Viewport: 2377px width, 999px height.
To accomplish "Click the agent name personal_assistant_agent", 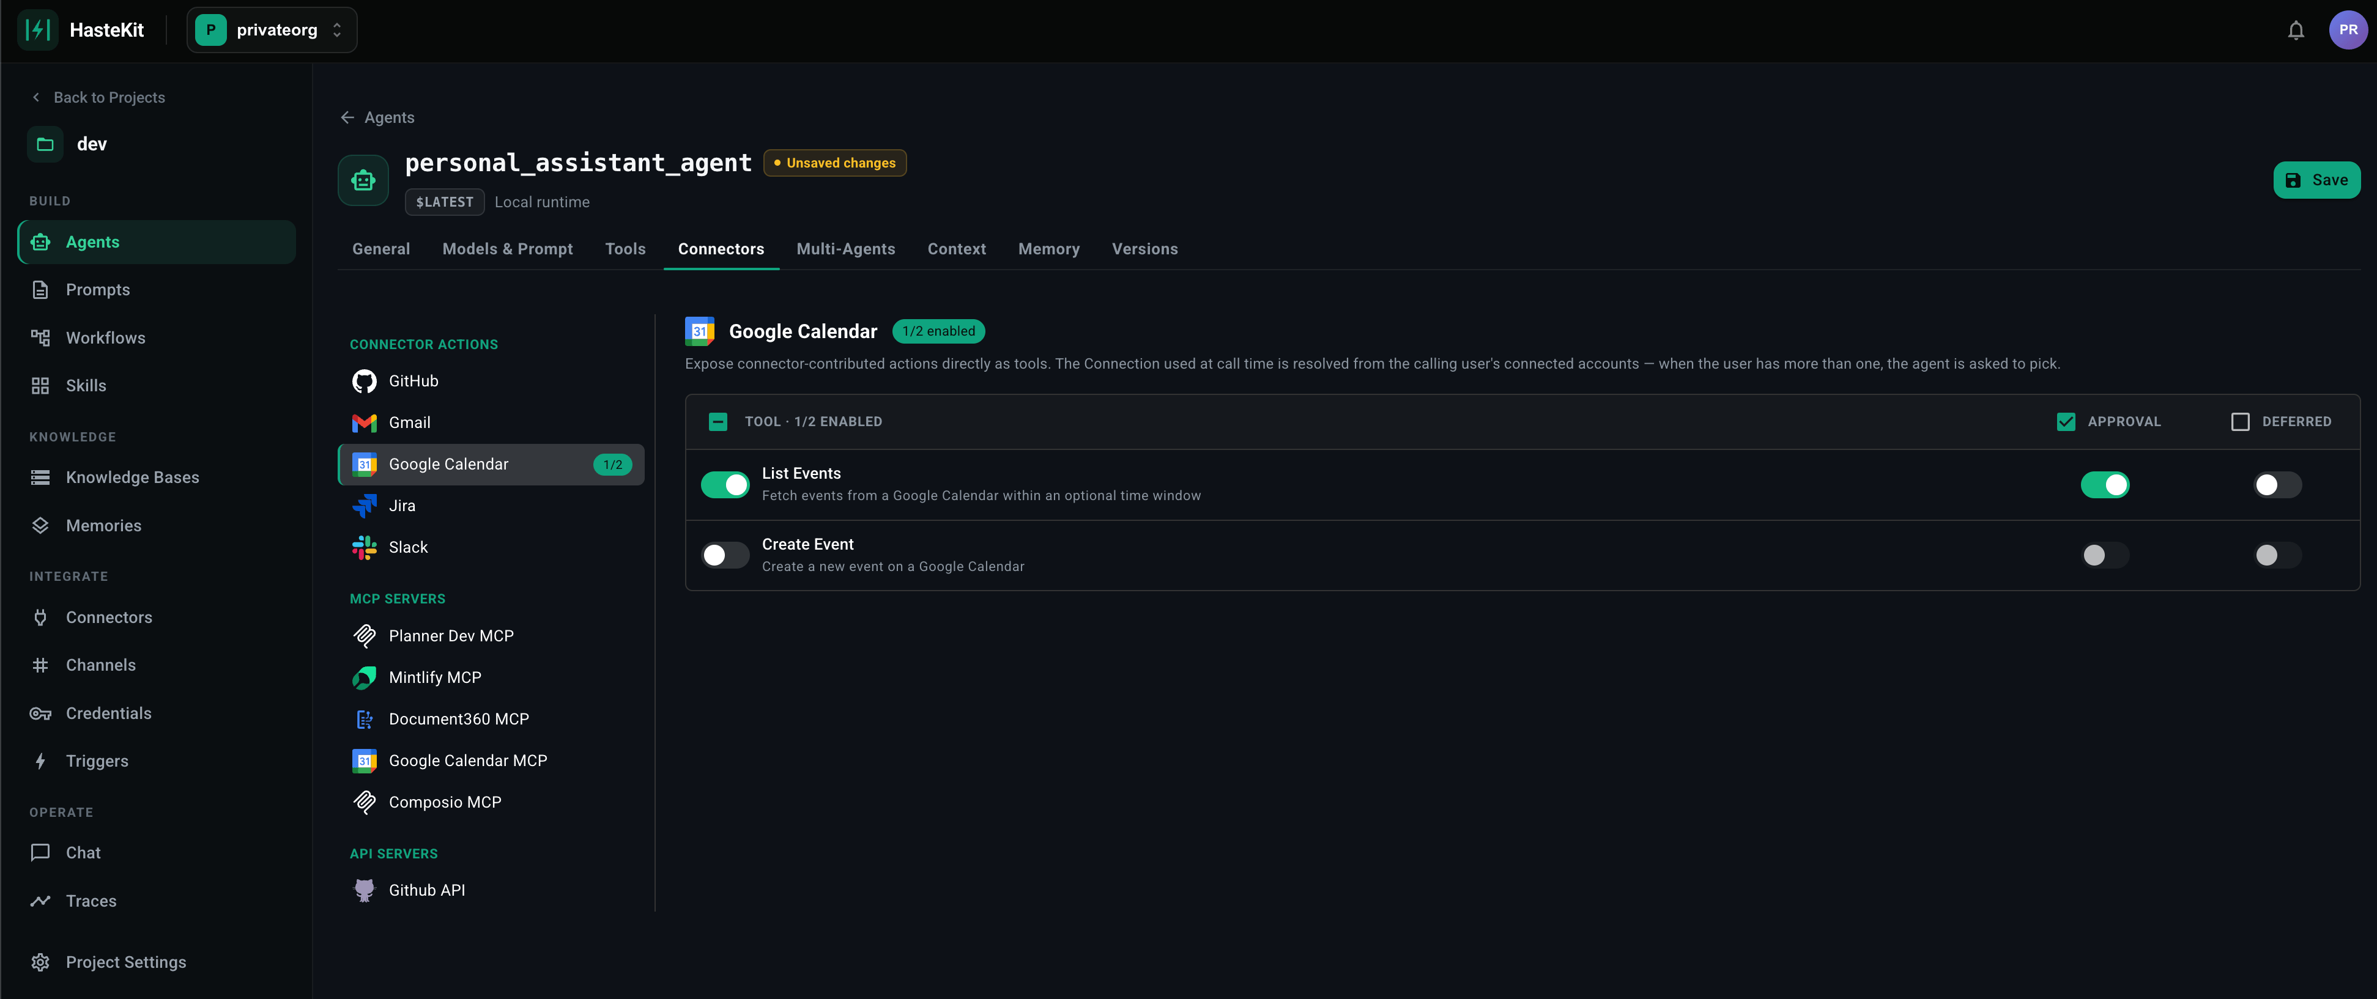I will (x=577, y=163).
